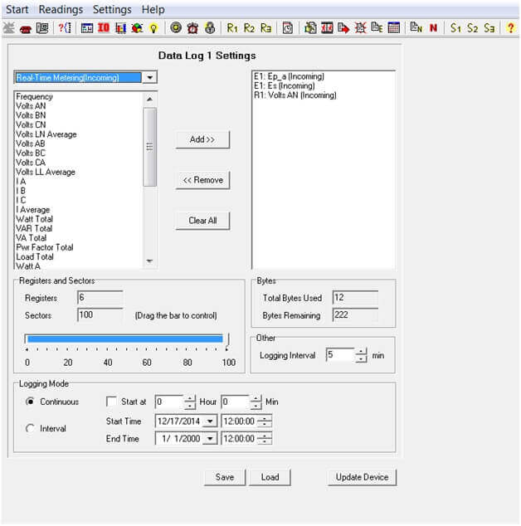Click the Update Device button
This screenshot has width=521, height=526.
coord(361,477)
